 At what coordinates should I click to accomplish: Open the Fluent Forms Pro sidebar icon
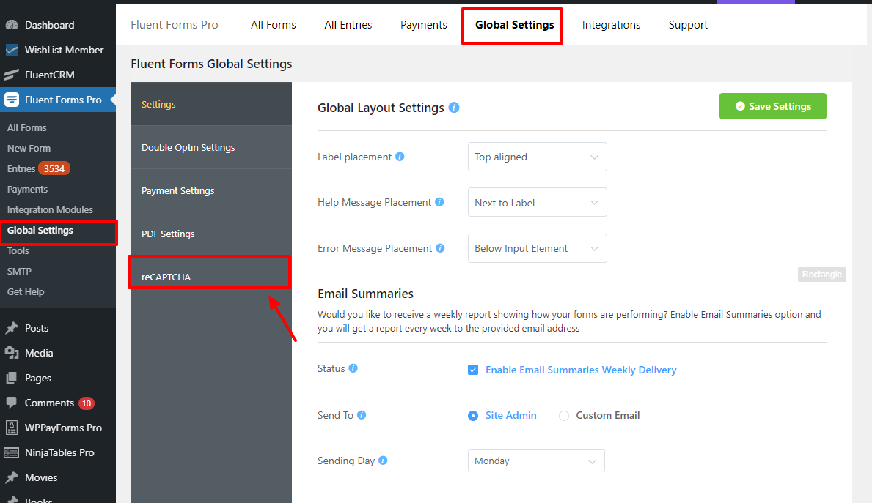(13, 99)
